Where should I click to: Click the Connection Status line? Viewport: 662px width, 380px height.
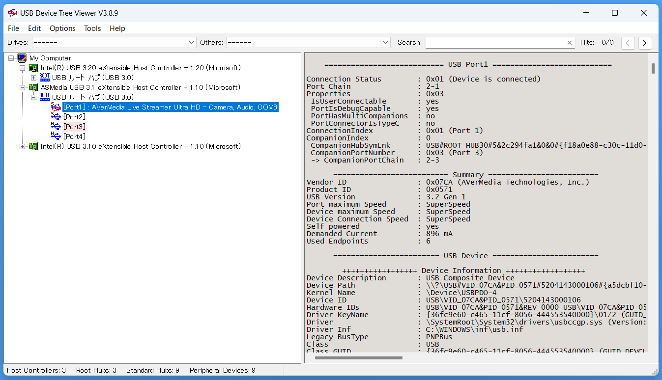pos(423,79)
